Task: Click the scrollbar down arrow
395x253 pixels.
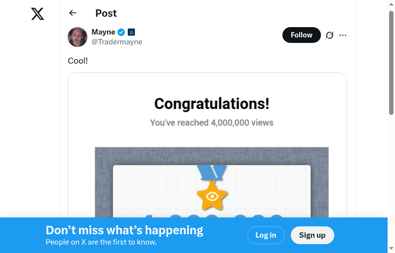Action: tap(391, 248)
